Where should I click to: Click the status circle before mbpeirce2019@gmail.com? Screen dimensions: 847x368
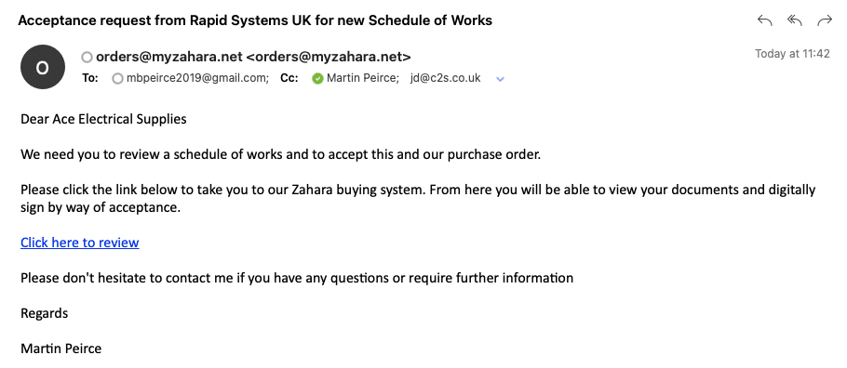pos(117,79)
